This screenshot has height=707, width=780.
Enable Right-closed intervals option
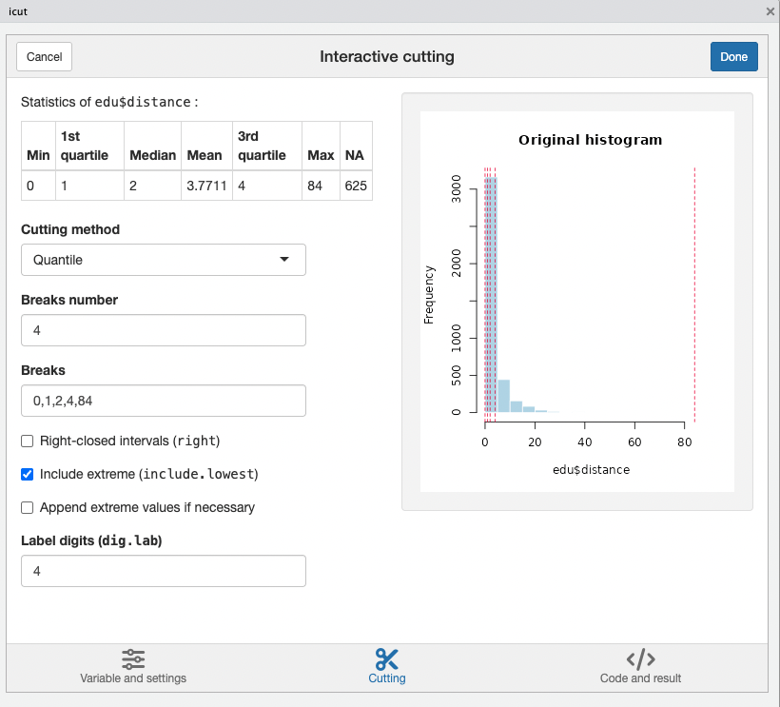click(x=27, y=441)
